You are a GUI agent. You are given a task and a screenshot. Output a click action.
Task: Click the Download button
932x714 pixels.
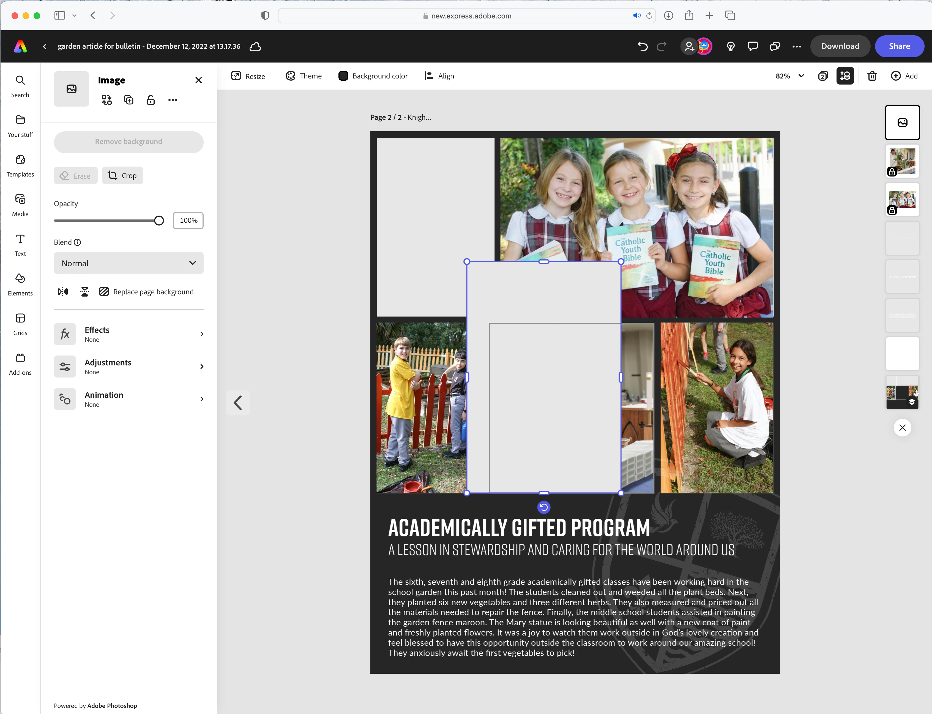coord(840,46)
